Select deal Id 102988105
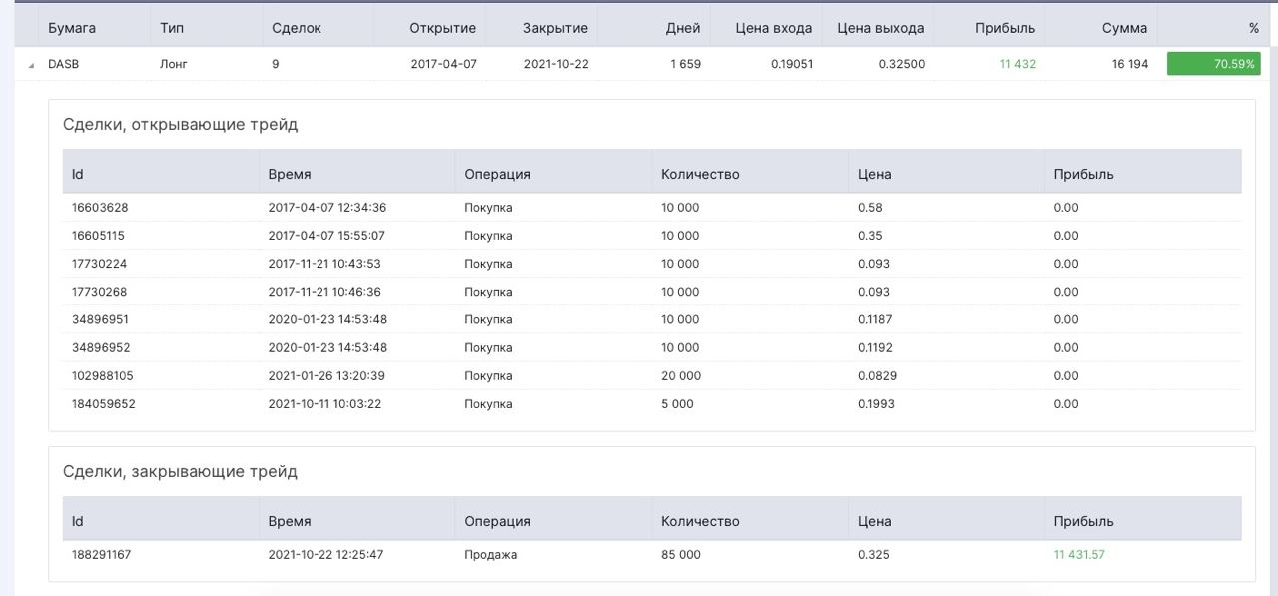This screenshot has height=596, width=1278. (102, 376)
